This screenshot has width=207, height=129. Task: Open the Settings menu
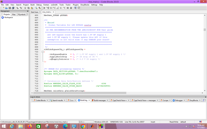coord(94,5)
